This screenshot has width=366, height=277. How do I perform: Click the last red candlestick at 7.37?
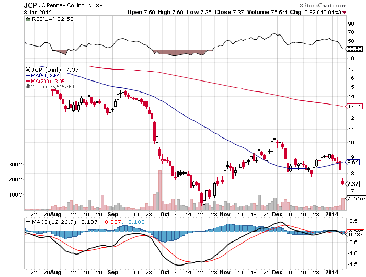(x=342, y=182)
